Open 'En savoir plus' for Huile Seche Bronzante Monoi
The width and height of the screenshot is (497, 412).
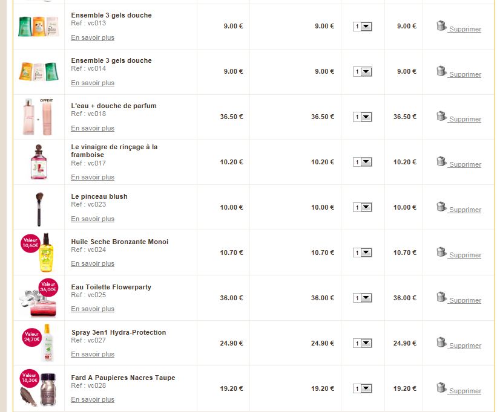click(93, 264)
